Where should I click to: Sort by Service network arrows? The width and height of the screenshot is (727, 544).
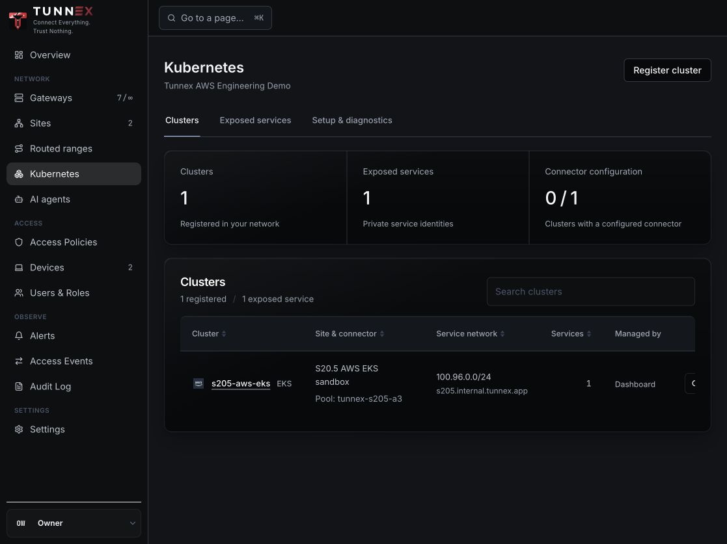502,334
